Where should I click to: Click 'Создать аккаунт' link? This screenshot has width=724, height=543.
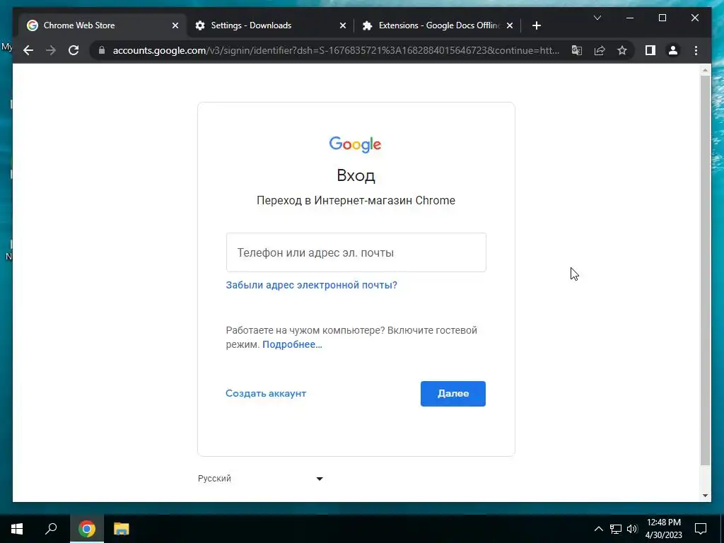pos(266,393)
